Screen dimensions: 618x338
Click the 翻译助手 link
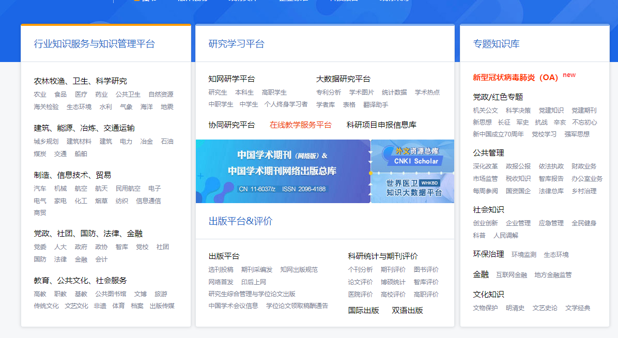pos(376,105)
